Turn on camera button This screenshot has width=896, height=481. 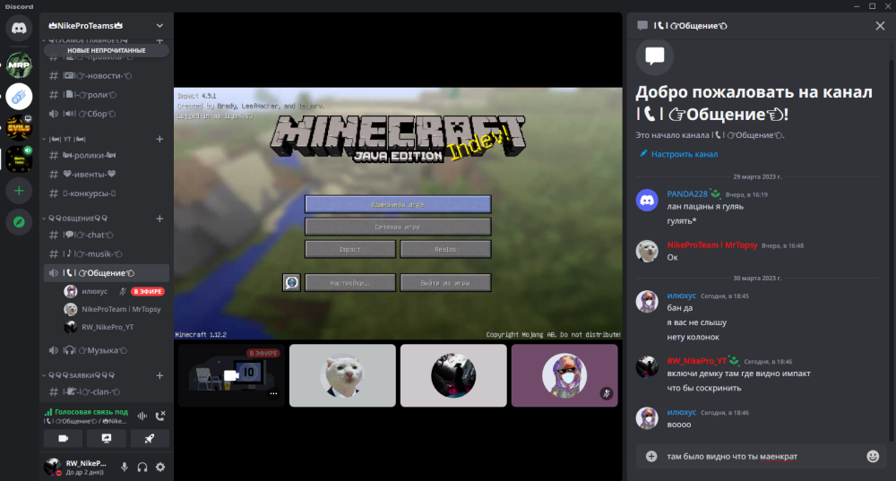click(x=64, y=438)
